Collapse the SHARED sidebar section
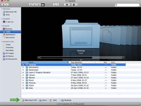Screen dimensions: 141x106 [x=2, y=19]
